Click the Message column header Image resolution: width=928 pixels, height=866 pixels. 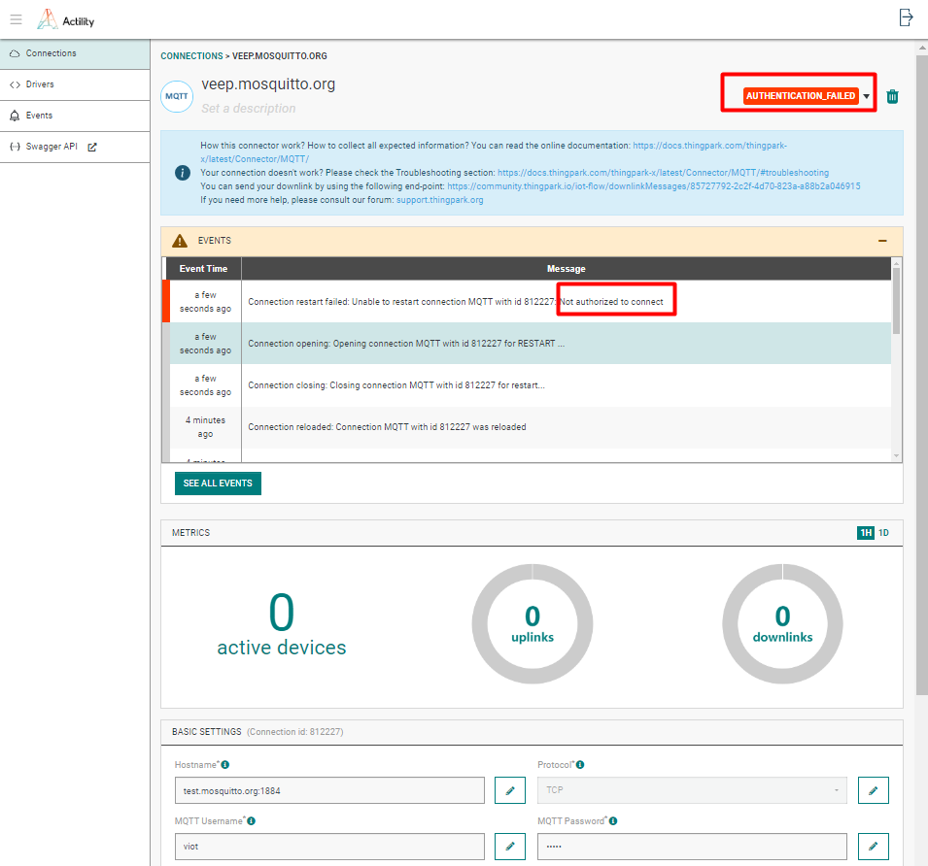pyautogui.click(x=566, y=268)
